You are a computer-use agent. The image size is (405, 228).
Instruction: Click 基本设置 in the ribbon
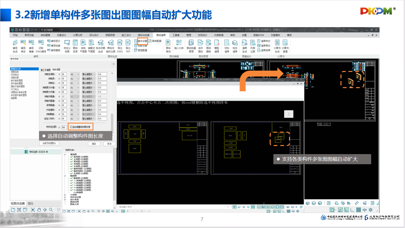tap(142, 41)
